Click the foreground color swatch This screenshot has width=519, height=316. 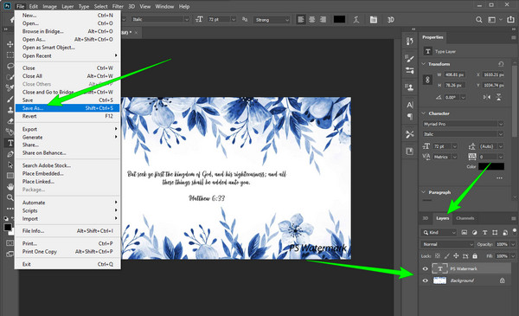[8, 227]
